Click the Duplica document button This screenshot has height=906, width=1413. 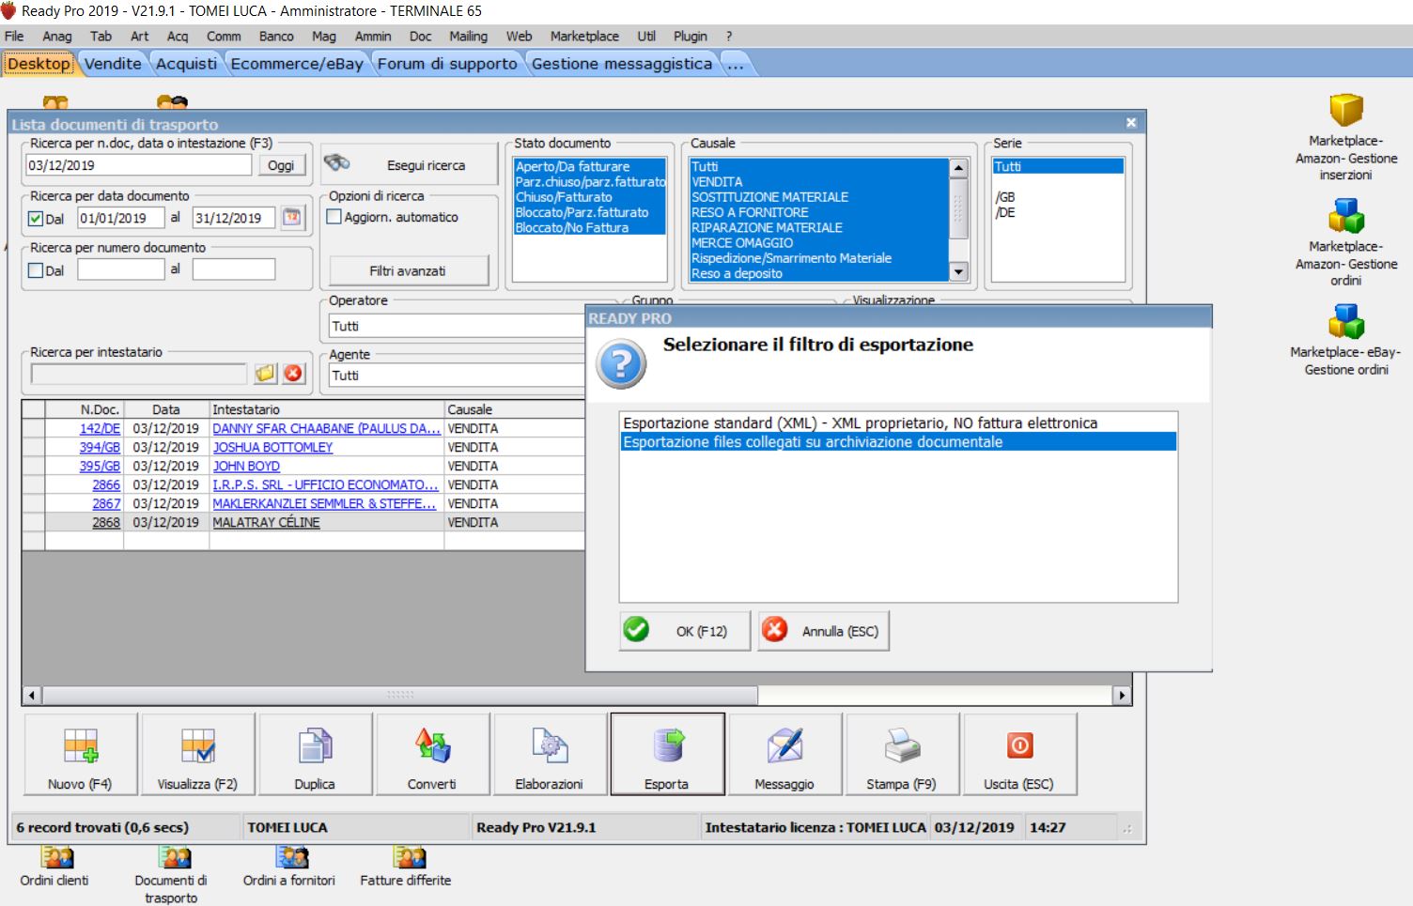pyautogui.click(x=315, y=754)
